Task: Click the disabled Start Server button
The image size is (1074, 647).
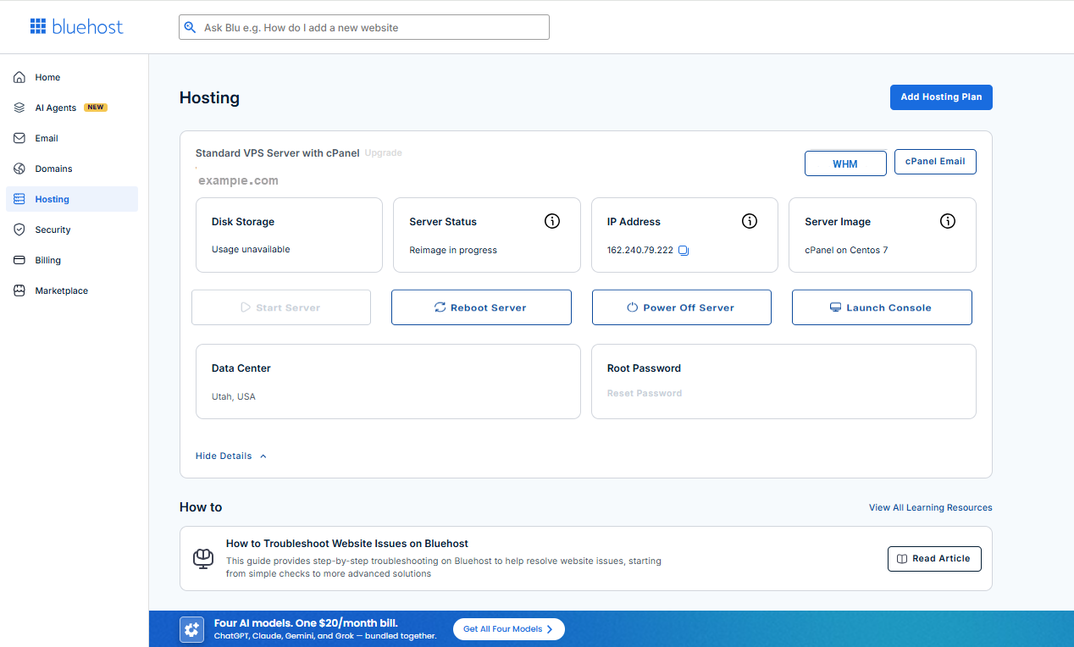Action: [x=281, y=307]
